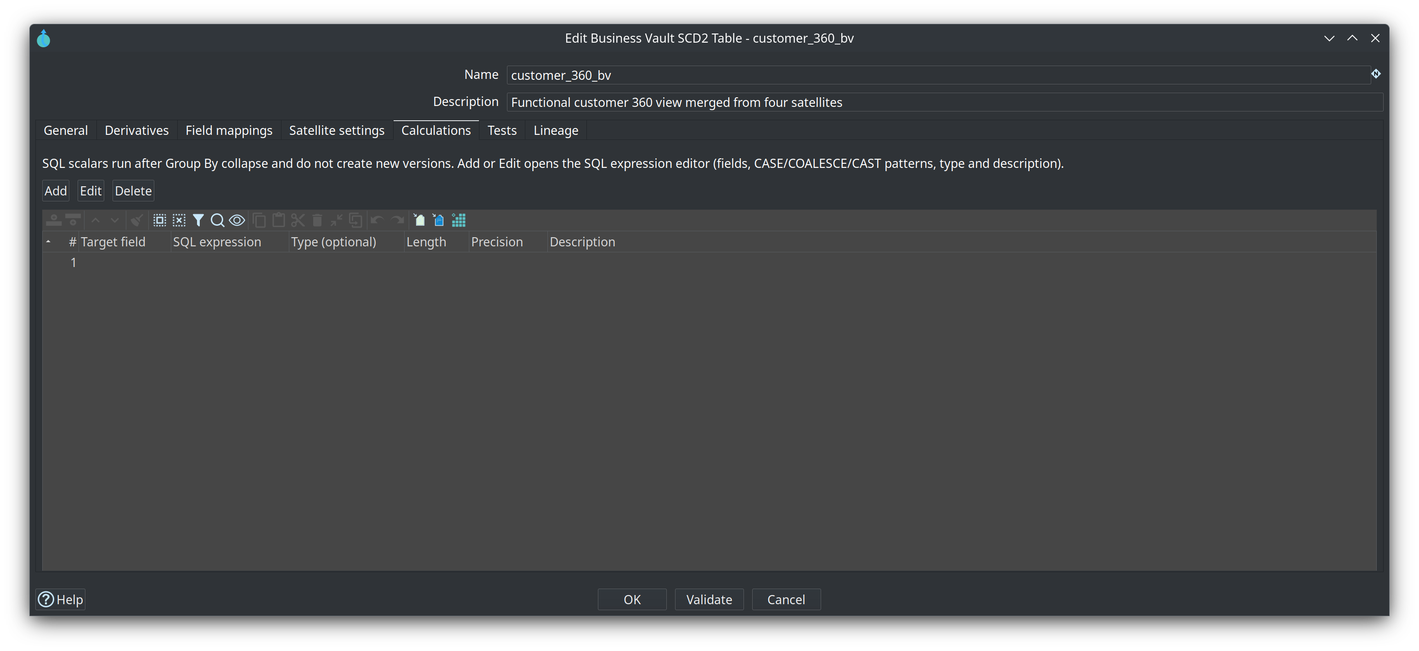
Task: Select the Tests tab
Action: point(502,130)
